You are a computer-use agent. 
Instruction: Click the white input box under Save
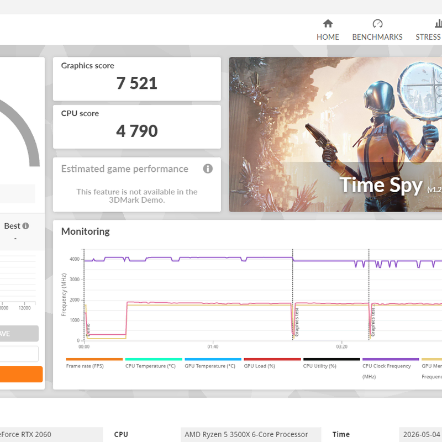click(19, 354)
